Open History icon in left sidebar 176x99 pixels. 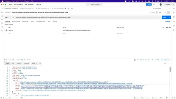pos(2,31)
